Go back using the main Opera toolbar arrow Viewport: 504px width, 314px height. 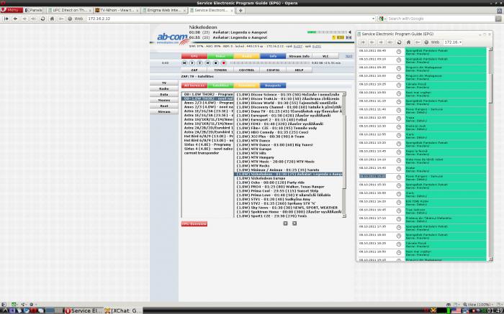15,19
